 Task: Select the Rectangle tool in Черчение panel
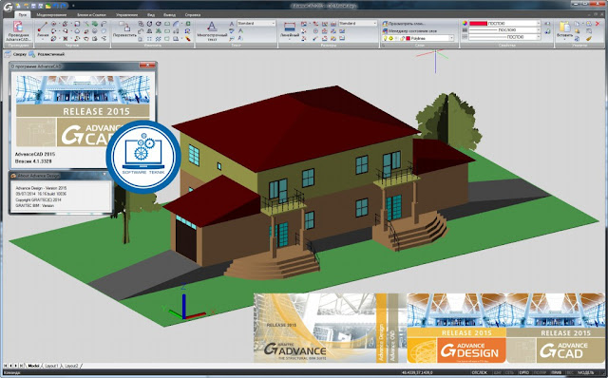pos(77,24)
